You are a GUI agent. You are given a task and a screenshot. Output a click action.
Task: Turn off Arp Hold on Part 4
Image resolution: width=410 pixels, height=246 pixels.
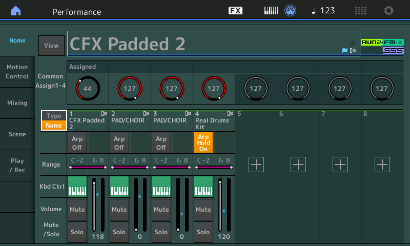tap(203, 142)
